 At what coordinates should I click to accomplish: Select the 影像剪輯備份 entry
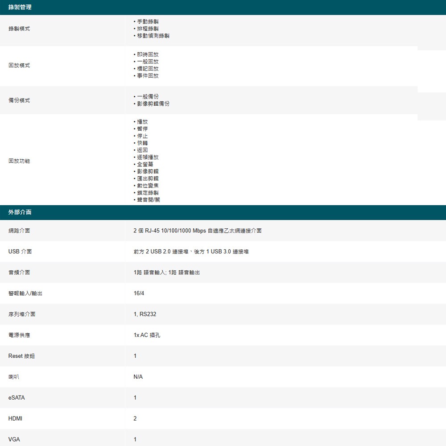point(153,103)
